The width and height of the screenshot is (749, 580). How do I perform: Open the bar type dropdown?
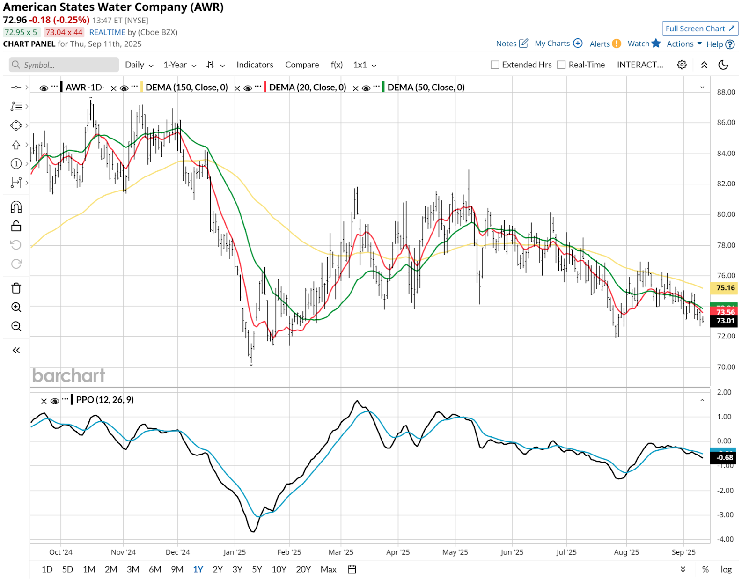tap(216, 65)
